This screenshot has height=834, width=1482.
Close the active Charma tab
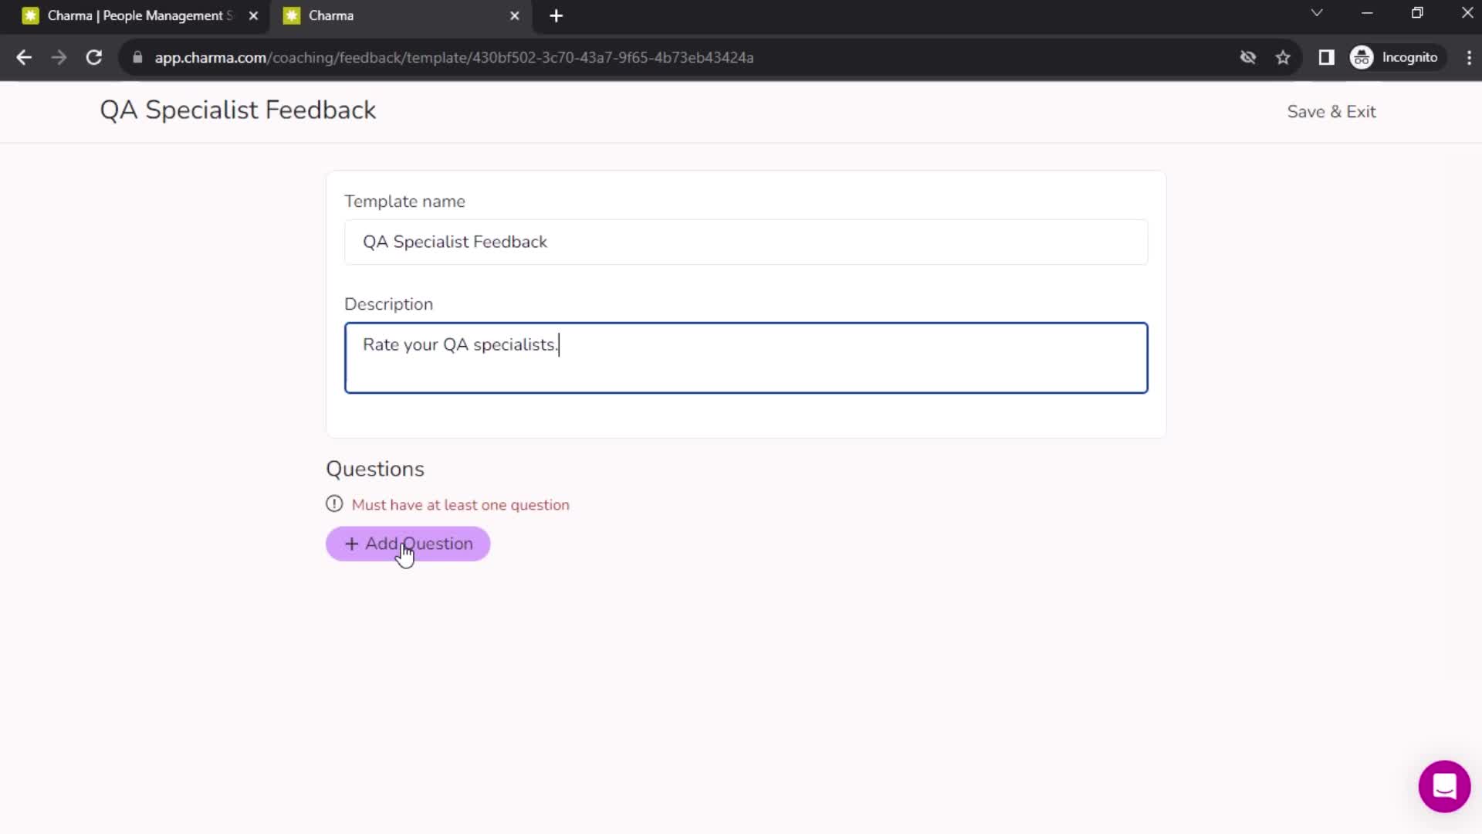point(515,15)
